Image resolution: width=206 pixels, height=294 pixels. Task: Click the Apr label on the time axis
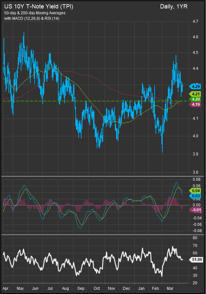click(5, 288)
